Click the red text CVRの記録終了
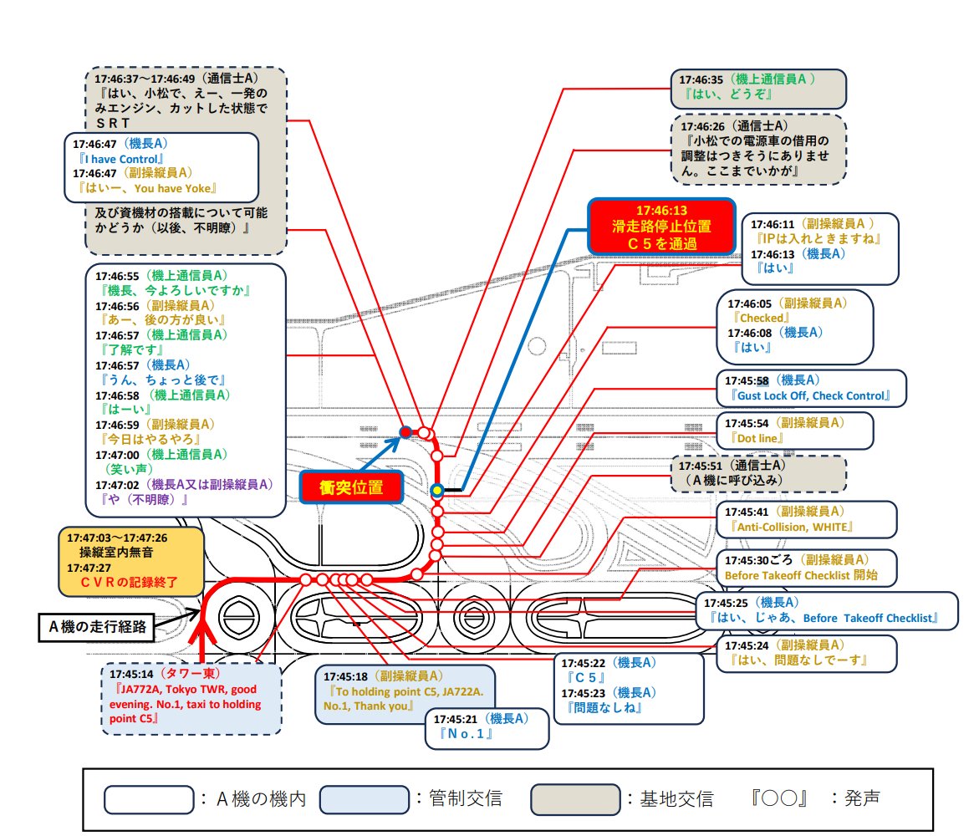 pos(130,582)
